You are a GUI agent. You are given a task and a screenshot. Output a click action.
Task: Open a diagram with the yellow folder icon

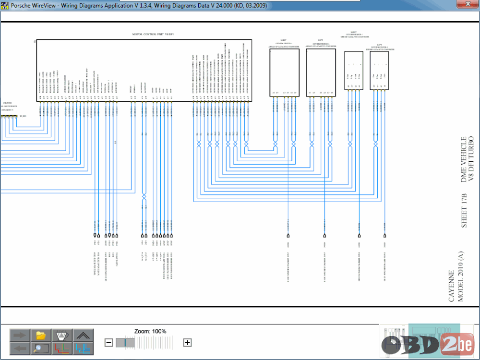coord(41,335)
